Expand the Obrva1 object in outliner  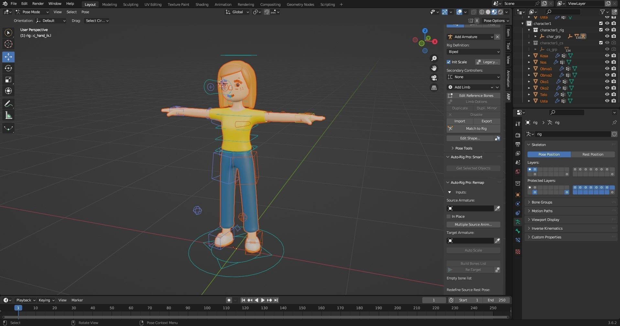tap(529, 68)
